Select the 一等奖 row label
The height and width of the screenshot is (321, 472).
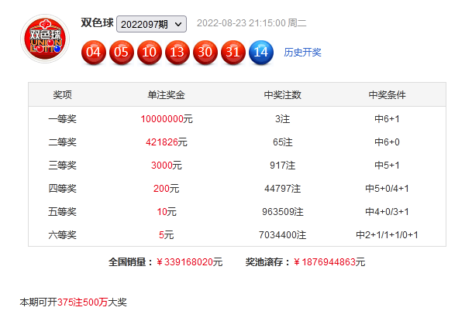[x=62, y=119]
